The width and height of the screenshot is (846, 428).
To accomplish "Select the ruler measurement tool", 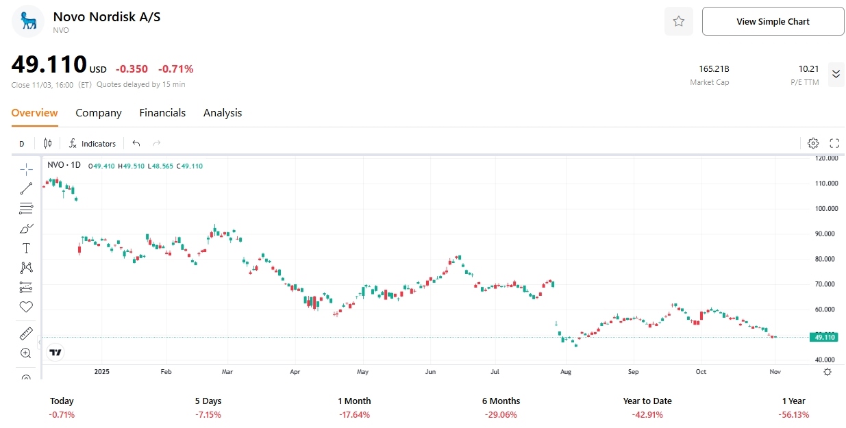I will click(25, 333).
